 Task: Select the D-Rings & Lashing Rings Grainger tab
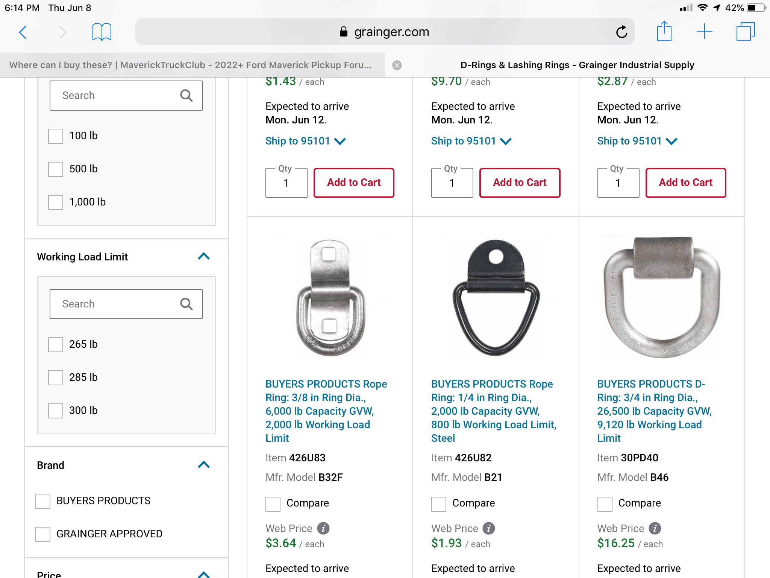click(577, 65)
